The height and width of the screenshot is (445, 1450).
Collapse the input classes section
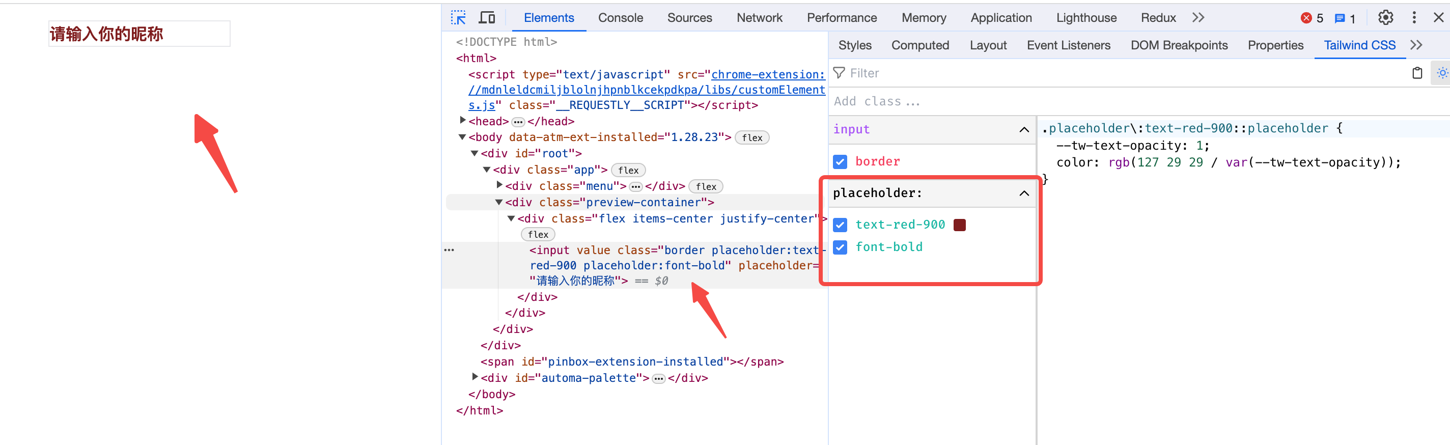click(1024, 130)
